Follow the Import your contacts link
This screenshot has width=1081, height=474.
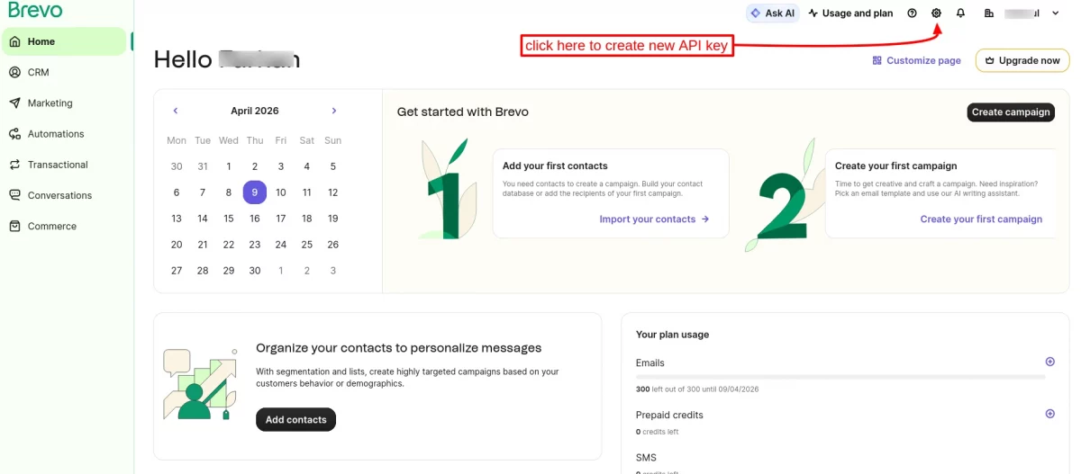click(654, 219)
